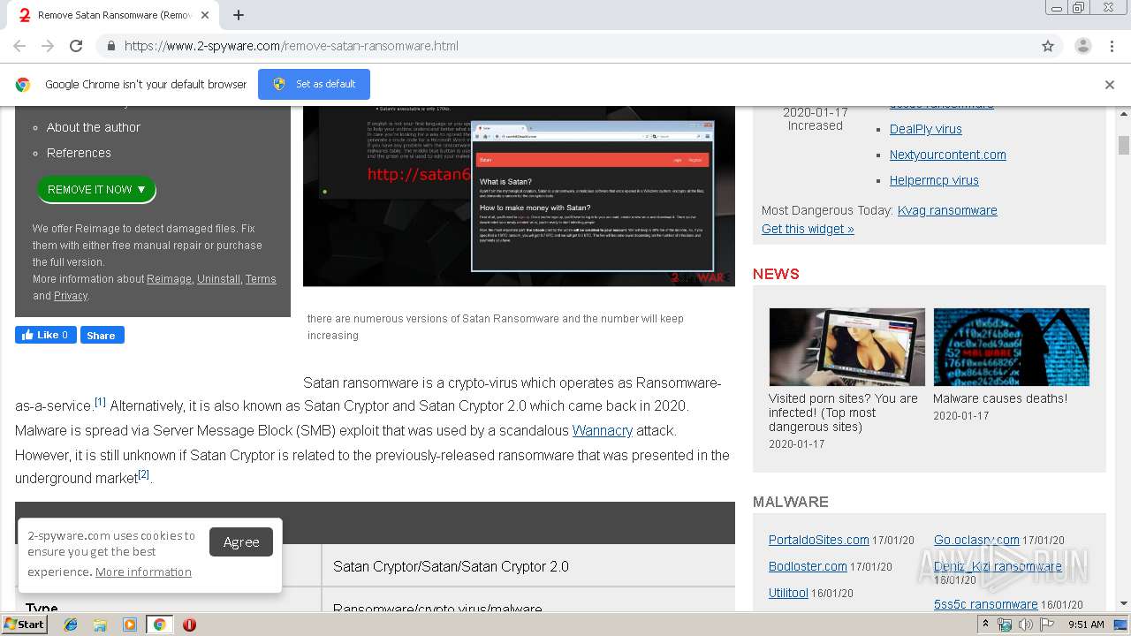Screen dimensions: 1131x636
Task: Switch to Chrome taskbar button
Action: (159, 625)
